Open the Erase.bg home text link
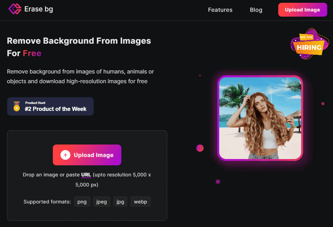The width and height of the screenshot is (333, 227). (39, 9)
